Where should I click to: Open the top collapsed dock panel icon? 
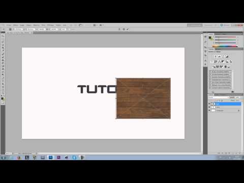205,37
